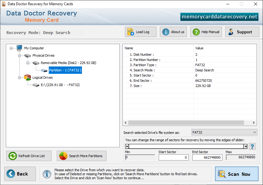Click the Logical Drives pie chart icon
Viewport: 263px width, 185px height.
[x=28, y=77]
